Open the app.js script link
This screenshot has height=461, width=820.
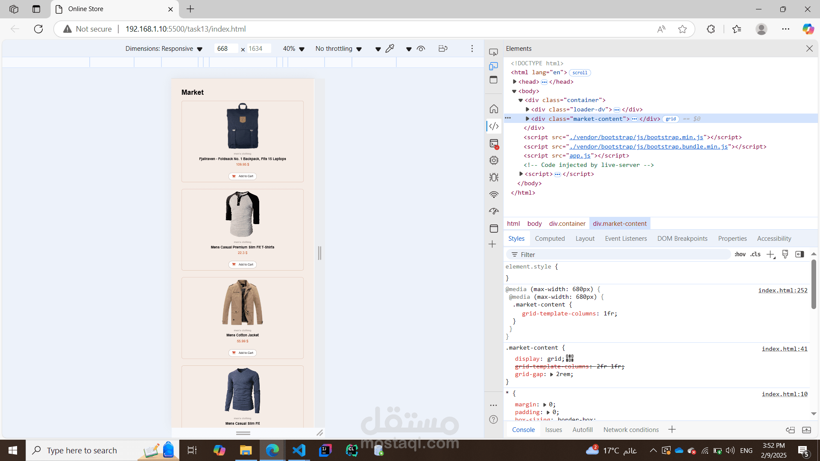point(580,156)
